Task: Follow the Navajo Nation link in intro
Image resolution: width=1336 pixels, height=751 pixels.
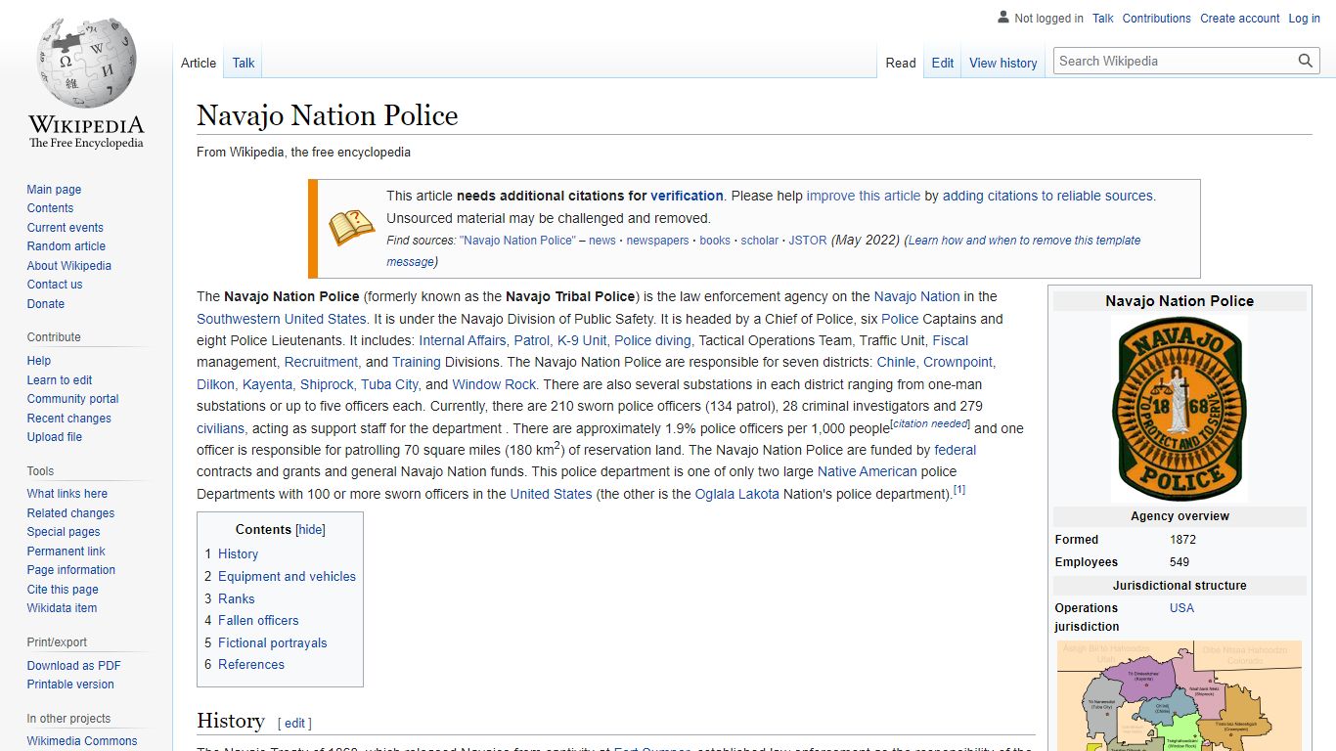Action: [917, 296]
